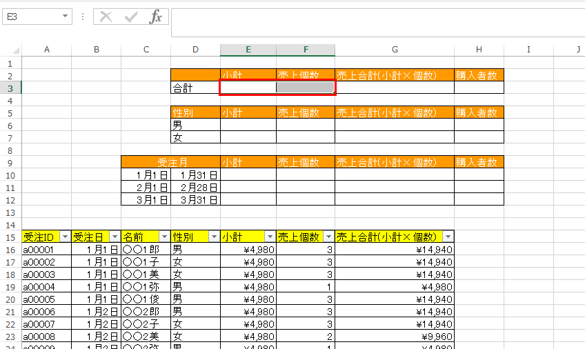Click the Insert Function fx icon
The width and height of the screenshot is (585, 349).
click(x=156, y=17)
